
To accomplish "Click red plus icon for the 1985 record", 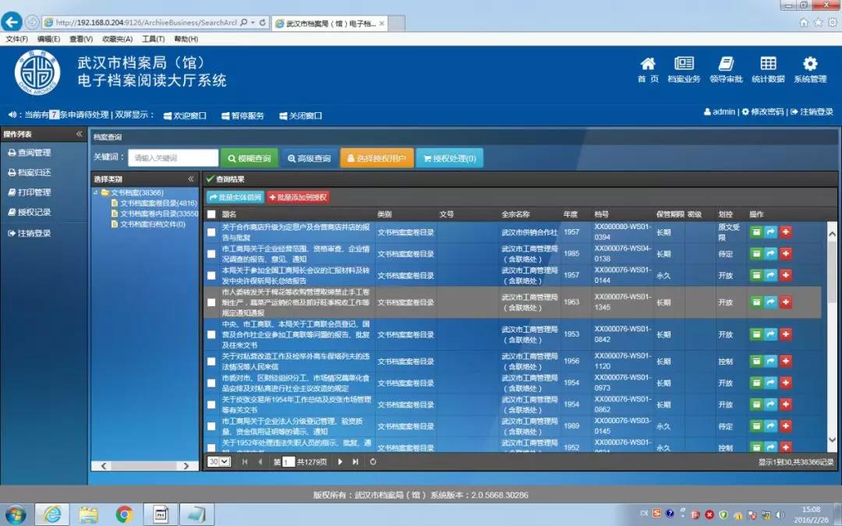I will tap(785, 253).
